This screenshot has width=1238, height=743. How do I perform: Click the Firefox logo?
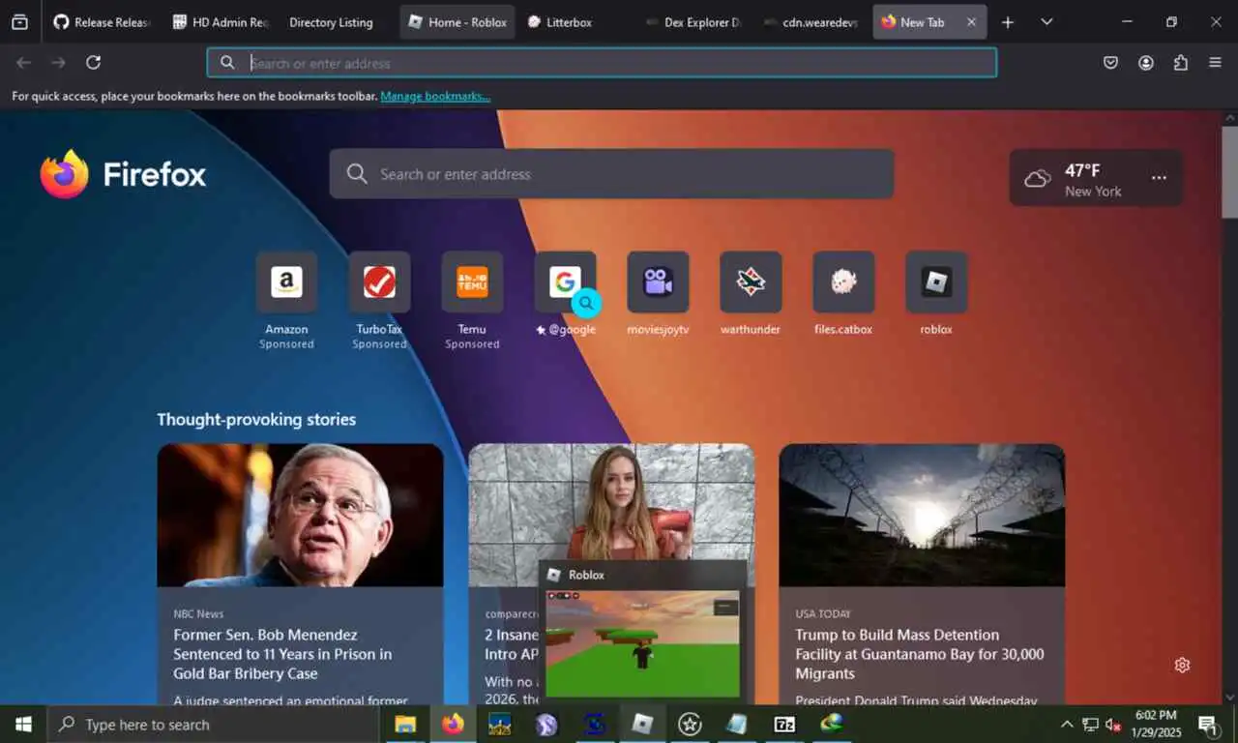coord(123,174)
